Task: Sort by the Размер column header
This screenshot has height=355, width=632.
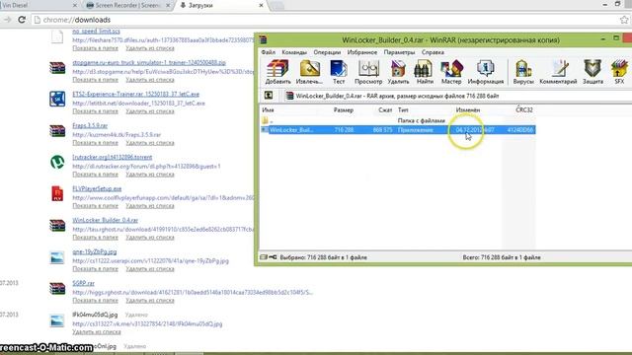Action: (344, 109)
